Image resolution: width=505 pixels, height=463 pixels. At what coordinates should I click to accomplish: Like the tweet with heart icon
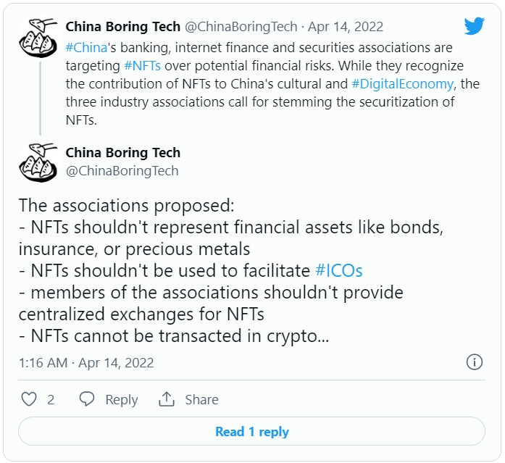coord(29,399)
